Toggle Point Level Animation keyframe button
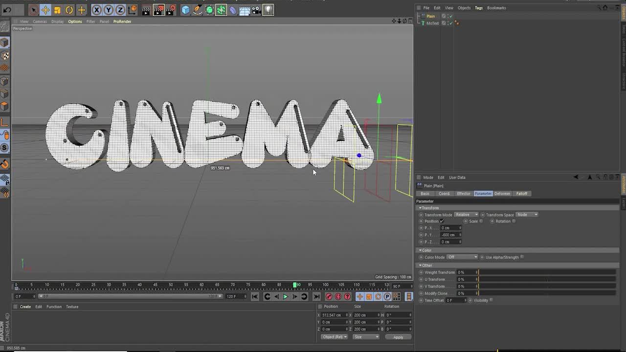The width and height of the screenshot is (626, 352). [397, 296]
